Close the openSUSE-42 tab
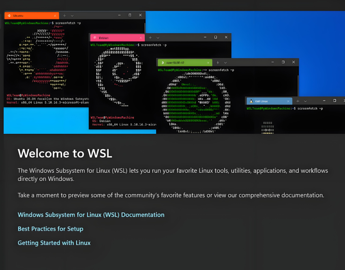Image resolution: width=345 pixels, height=270 pixels. click(x=208, y=63)
